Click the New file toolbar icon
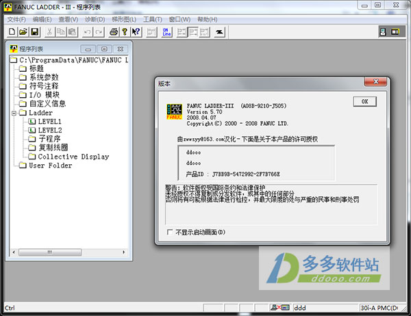411x316 pixels. click(12, 31)
